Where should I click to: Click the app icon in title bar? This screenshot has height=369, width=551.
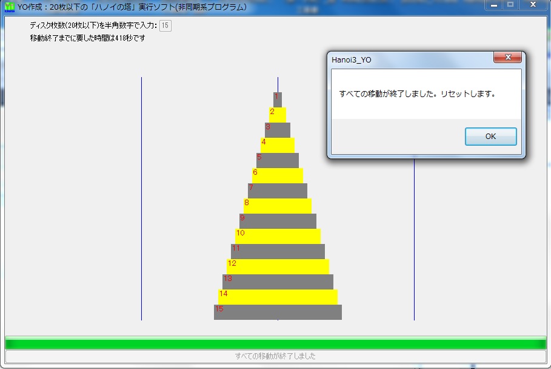(9, 7)
